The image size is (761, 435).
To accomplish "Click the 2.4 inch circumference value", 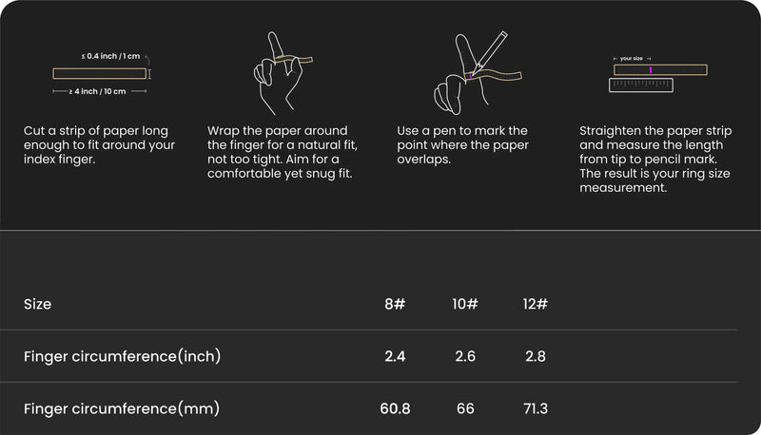I will click(x=395, y=356).
